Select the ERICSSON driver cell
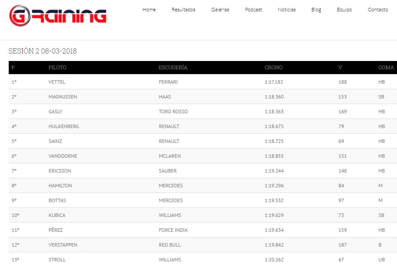 point(60,171)
